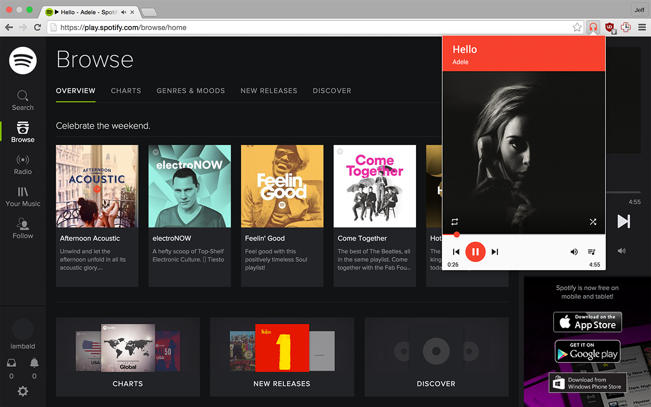Open the Discover tile
Image resolution: width=651 pixels, height=407 pixels.
click(436, 357)
